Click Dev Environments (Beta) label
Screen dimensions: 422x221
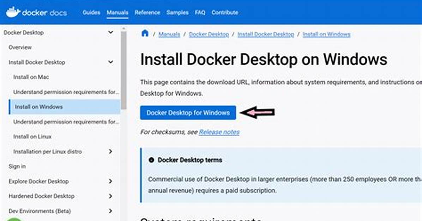[40, 211]
